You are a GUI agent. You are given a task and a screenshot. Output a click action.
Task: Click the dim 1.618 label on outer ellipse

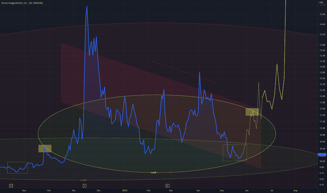[x=83, y=180]
